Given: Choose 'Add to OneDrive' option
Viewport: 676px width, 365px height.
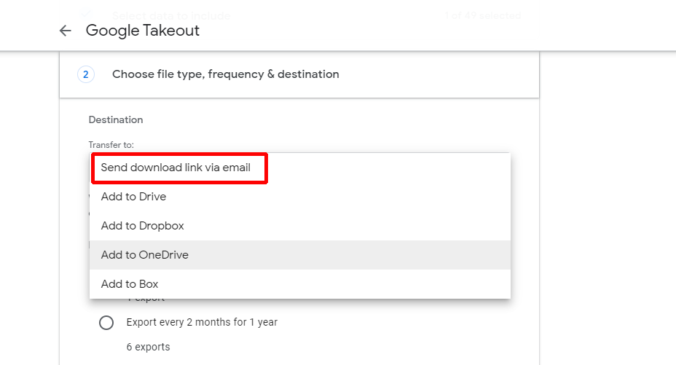Looking at the screenshot, I should (x=144, y=255).
